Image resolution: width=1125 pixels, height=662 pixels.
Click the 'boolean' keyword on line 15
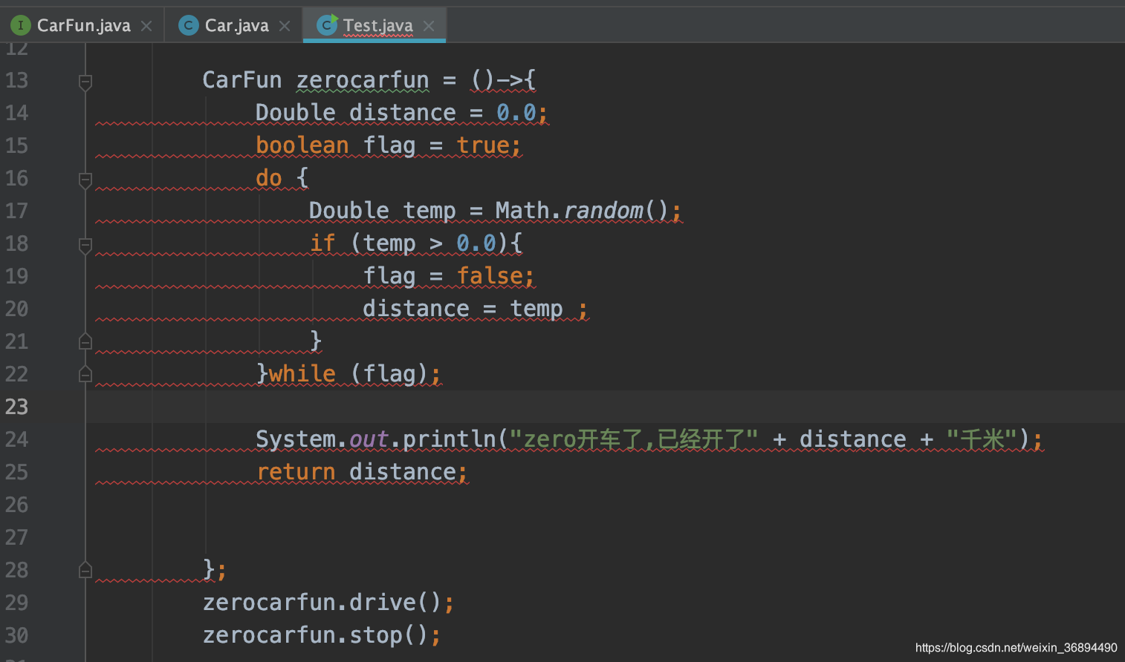point(302,145)
